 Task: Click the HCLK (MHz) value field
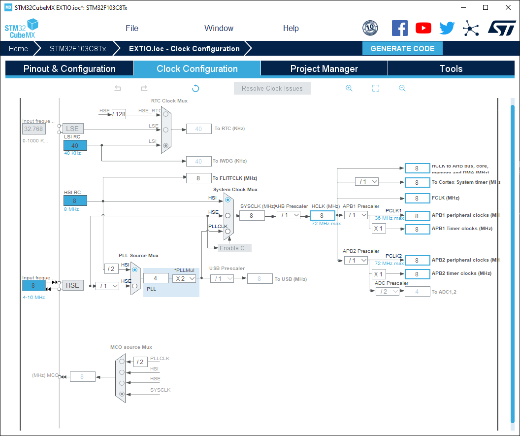coord(323,216)
